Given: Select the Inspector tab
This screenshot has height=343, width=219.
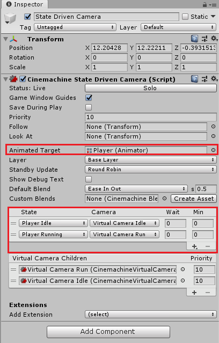Looking at the screenshot, I should 25,4.
